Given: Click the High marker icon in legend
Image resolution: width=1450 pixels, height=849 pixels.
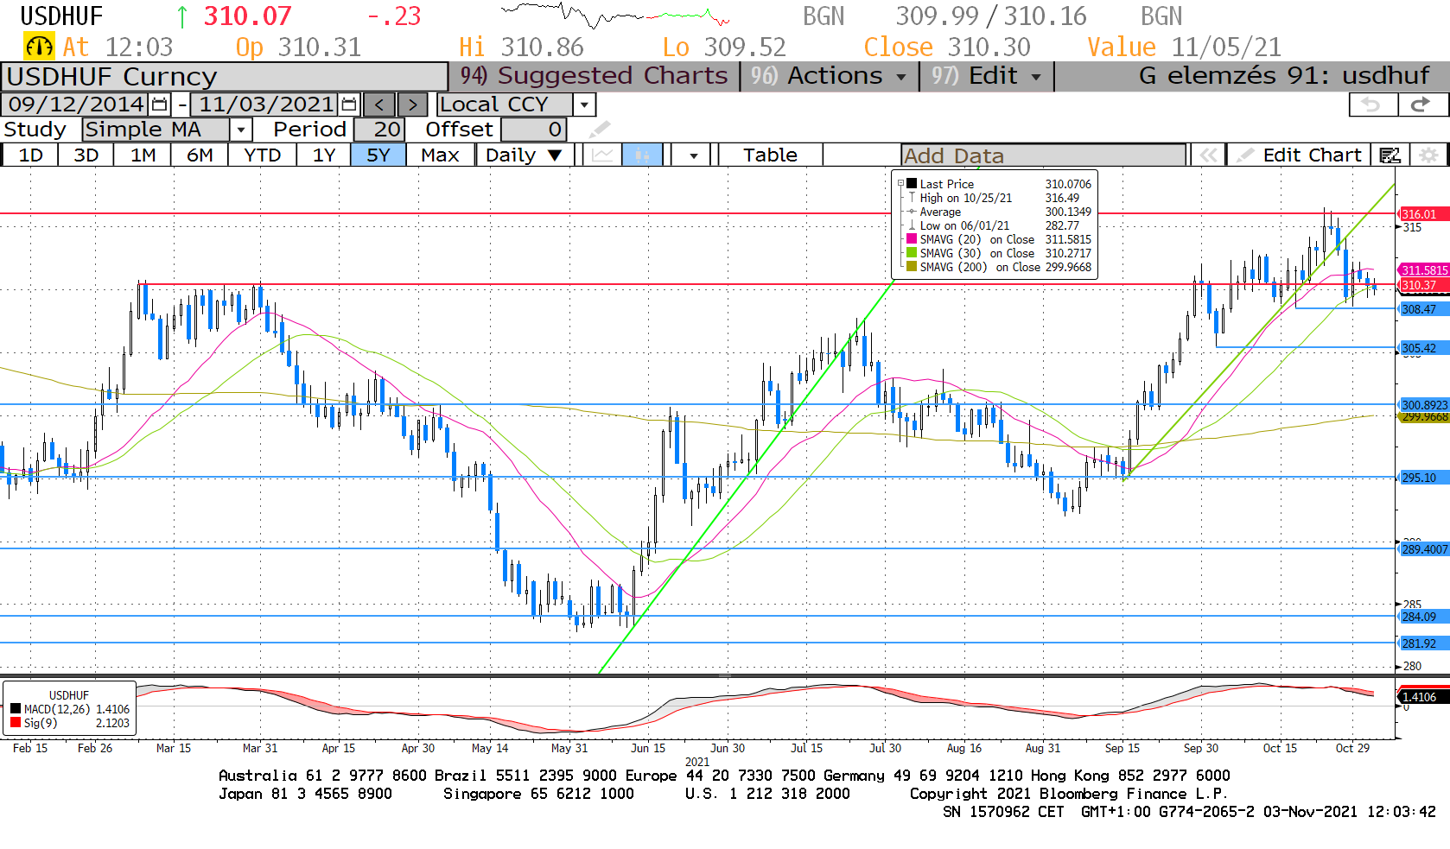Looking at the screenshot, I should [912, 198].
